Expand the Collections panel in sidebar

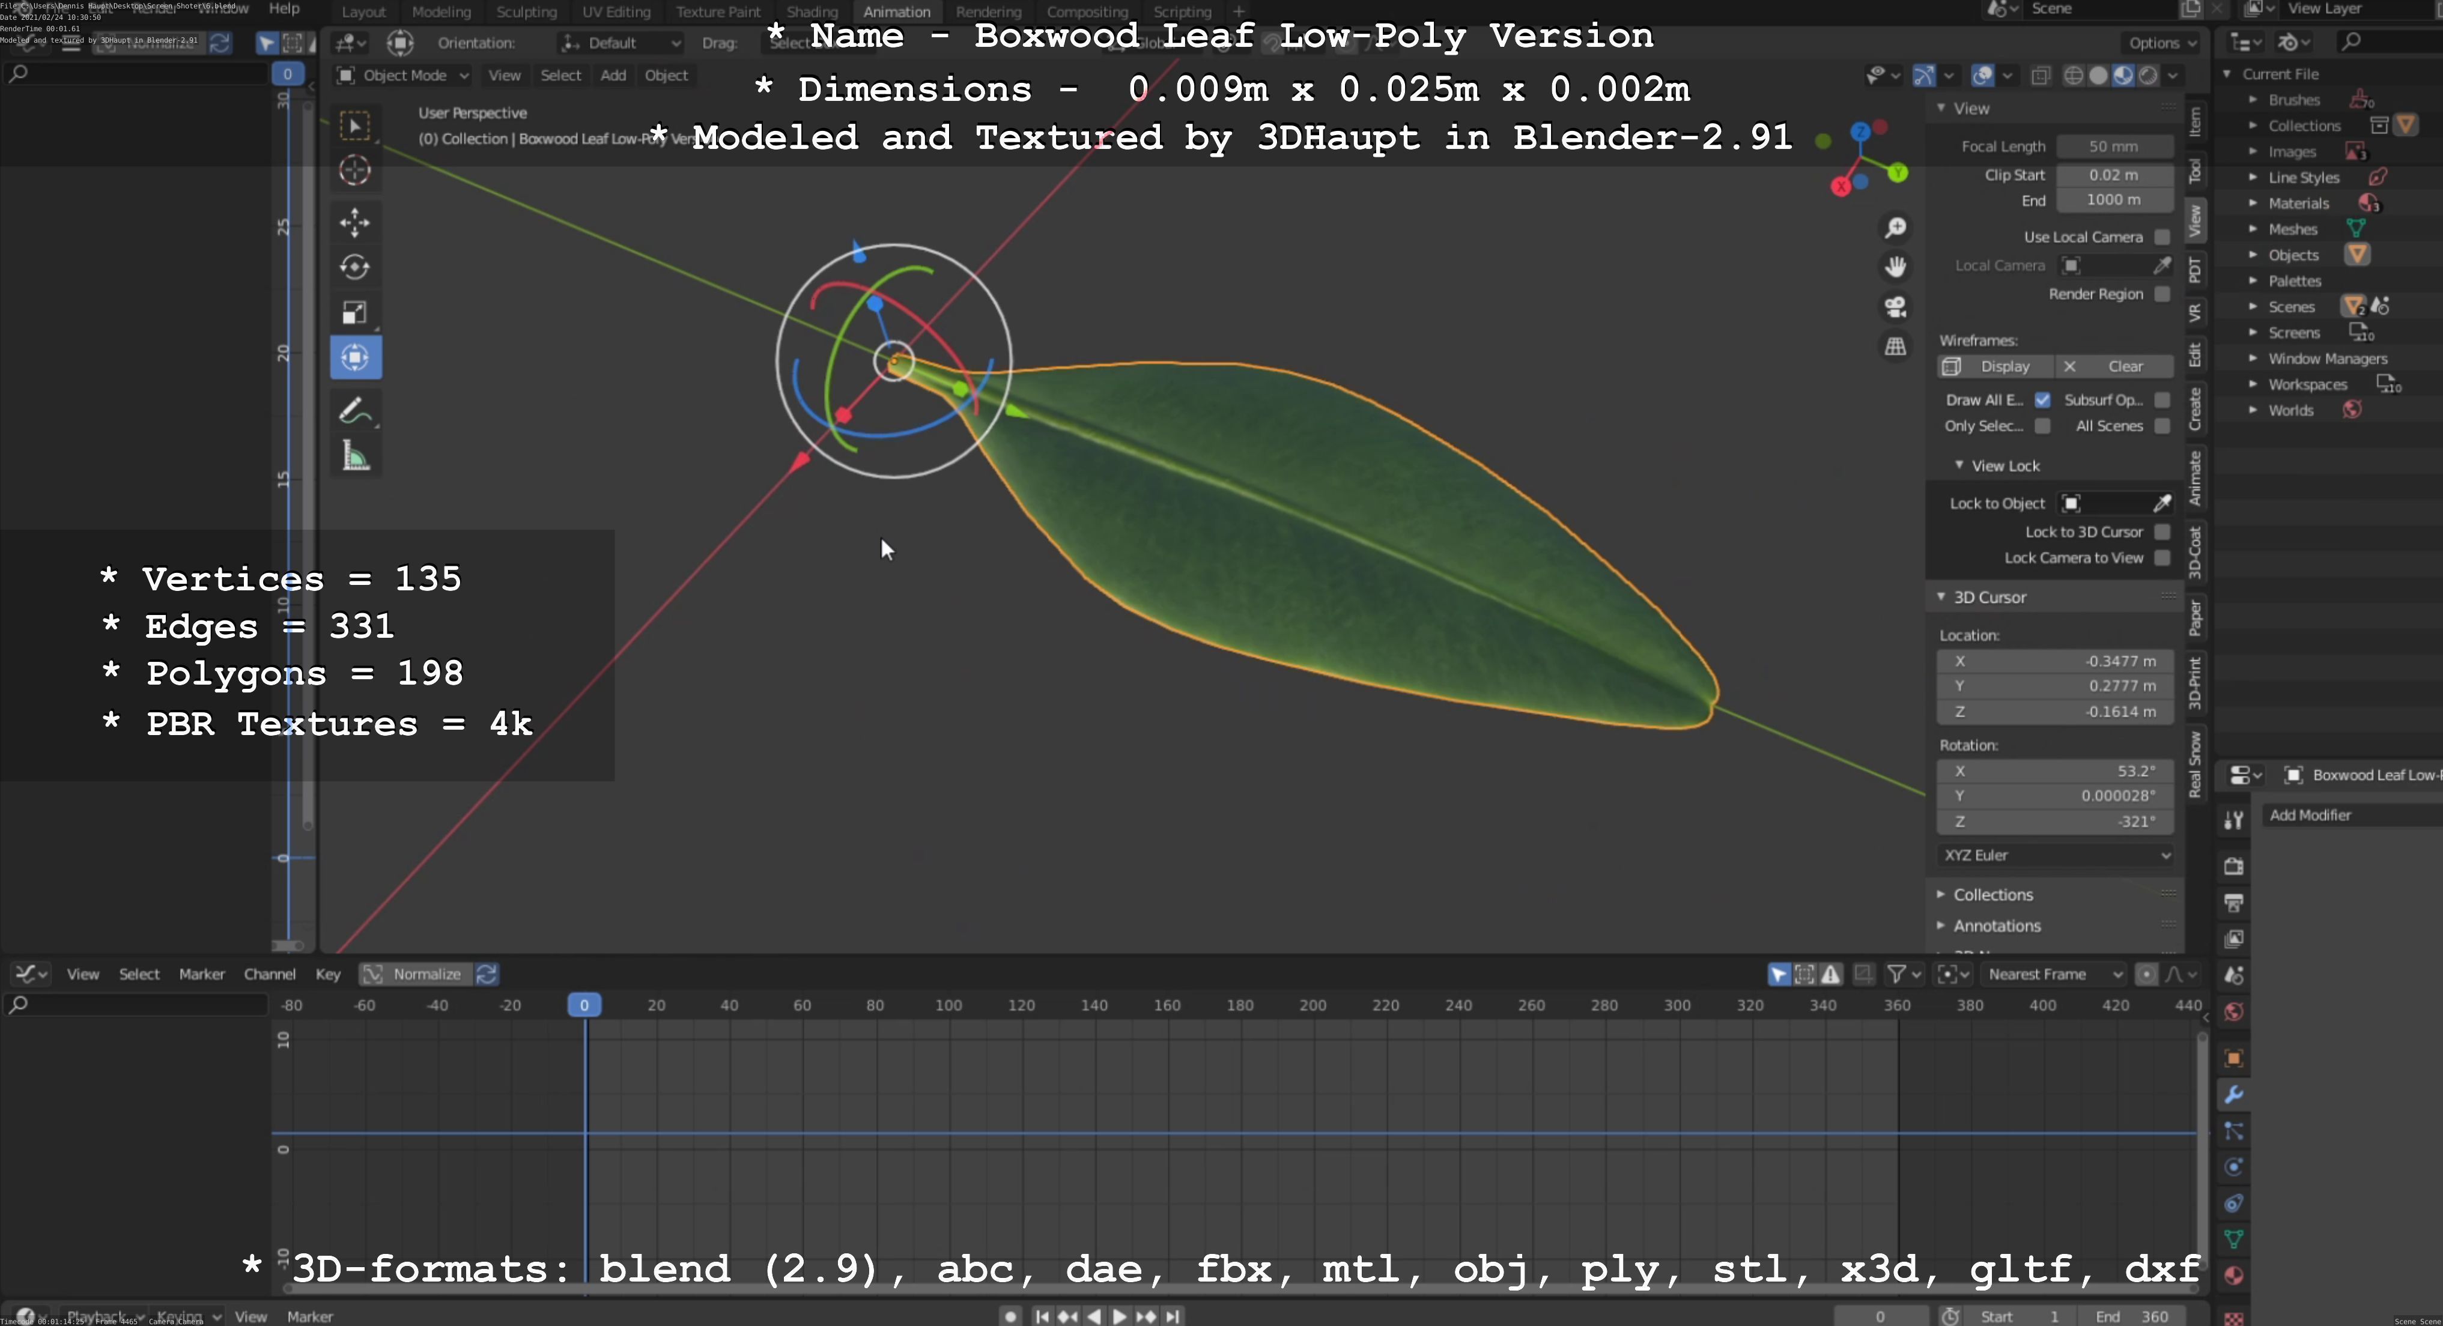(1992, 895)
